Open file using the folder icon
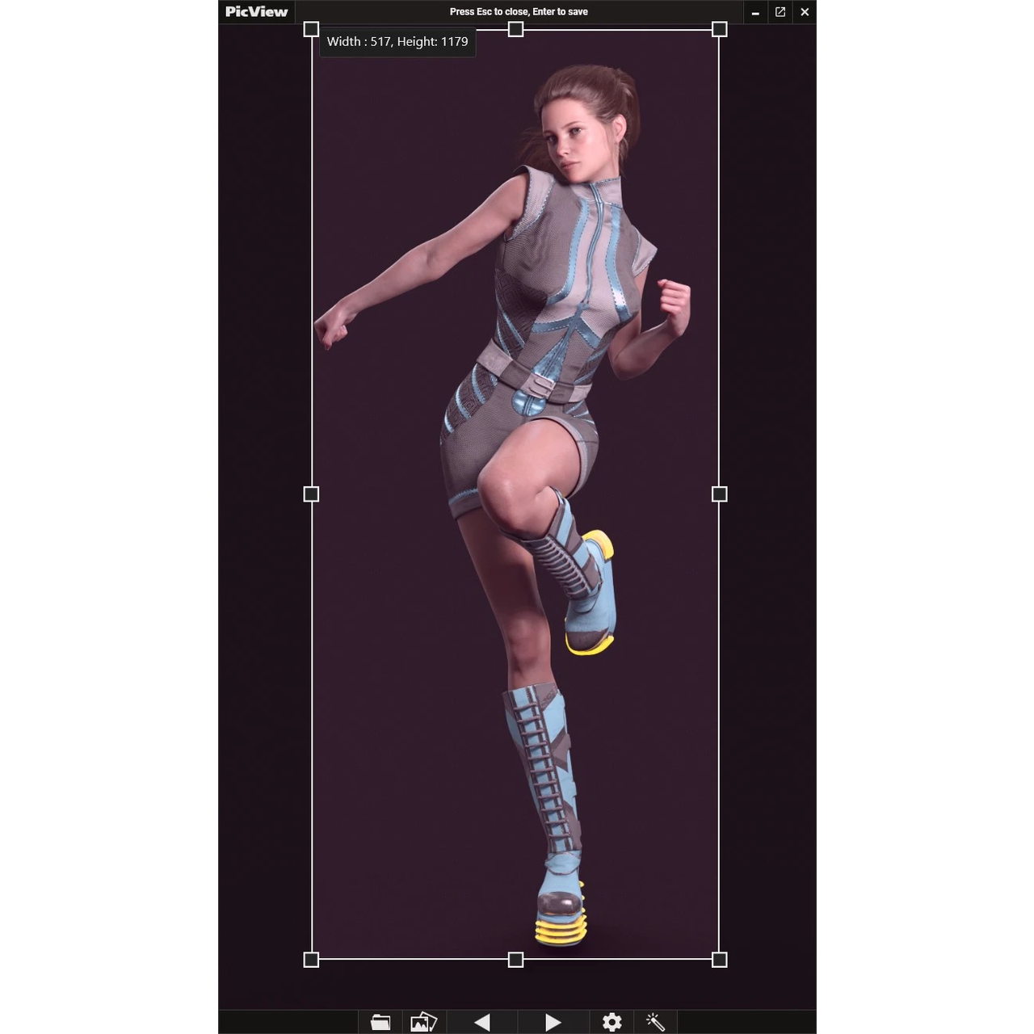 380,1022
